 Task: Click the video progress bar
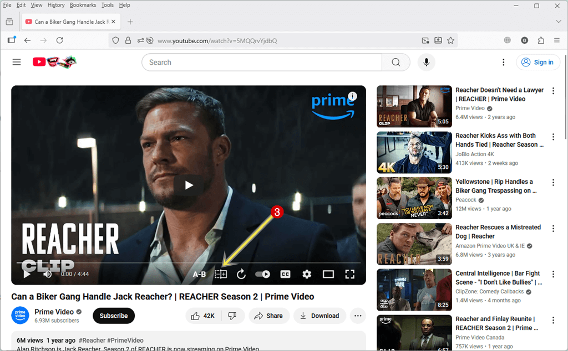click(x=189, y=263)
